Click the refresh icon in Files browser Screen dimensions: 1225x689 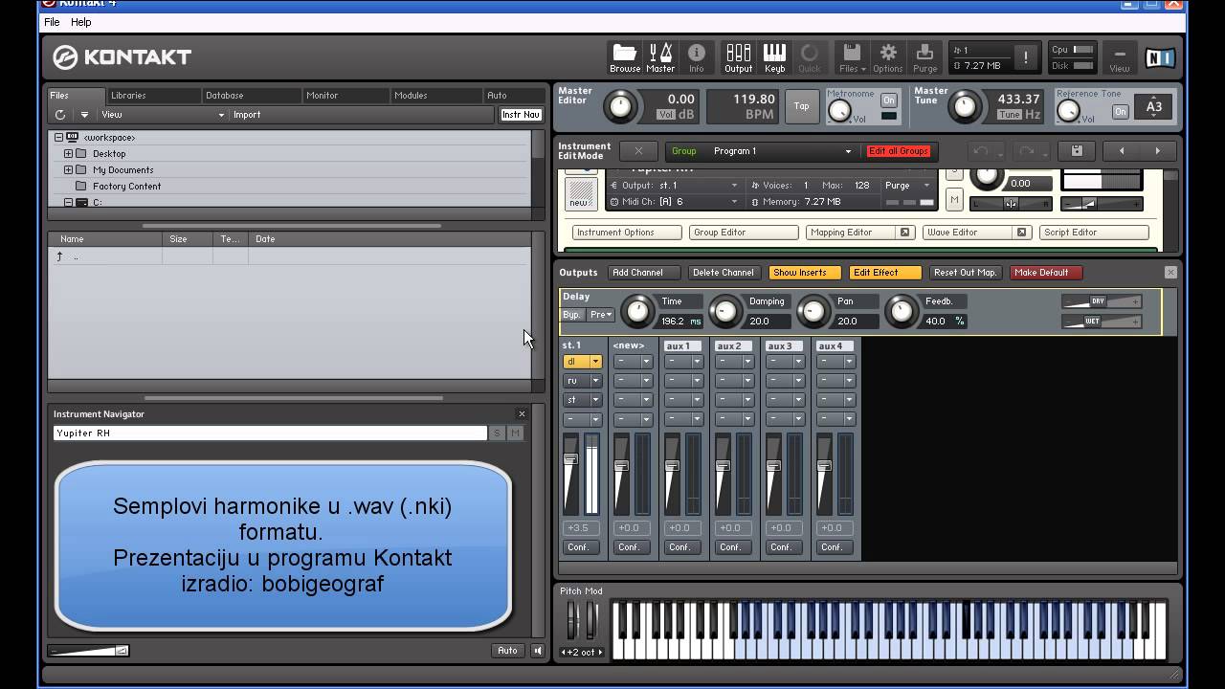(60, 115)
